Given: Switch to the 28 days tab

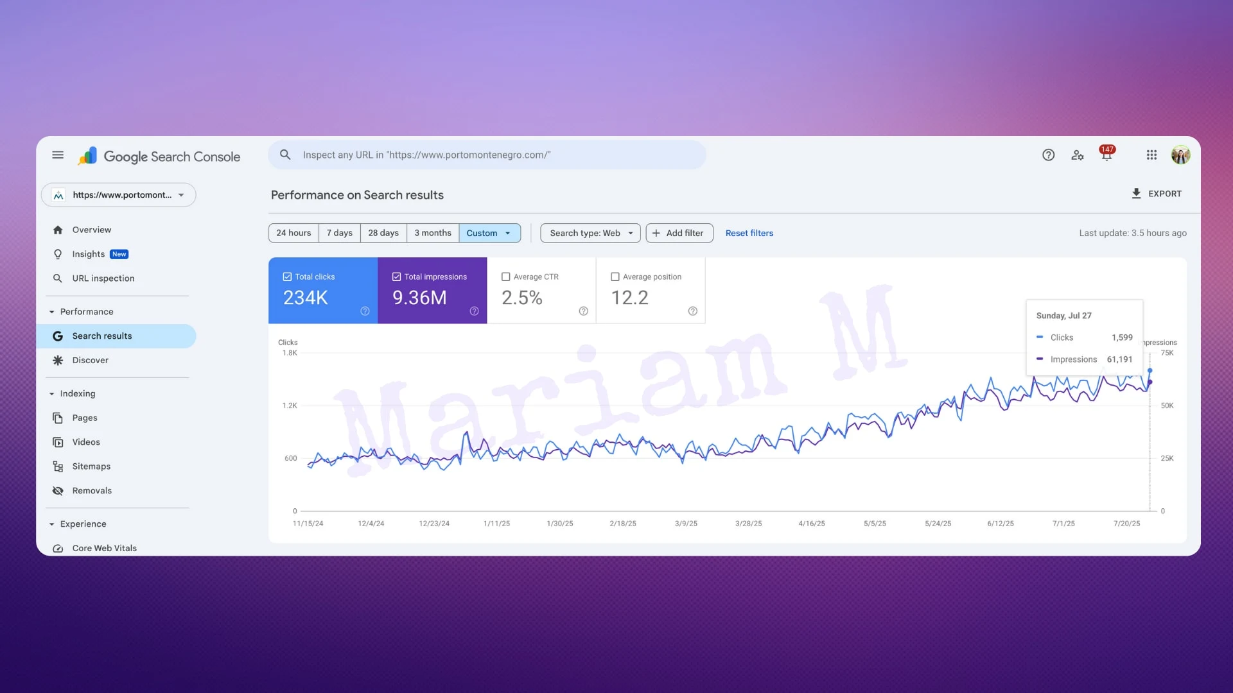Looking at the screenshot, I should click(383, 233).
